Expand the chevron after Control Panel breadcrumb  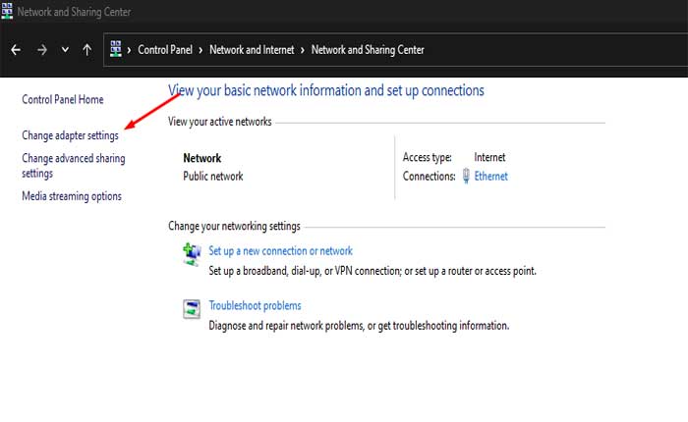click(201, 49)
